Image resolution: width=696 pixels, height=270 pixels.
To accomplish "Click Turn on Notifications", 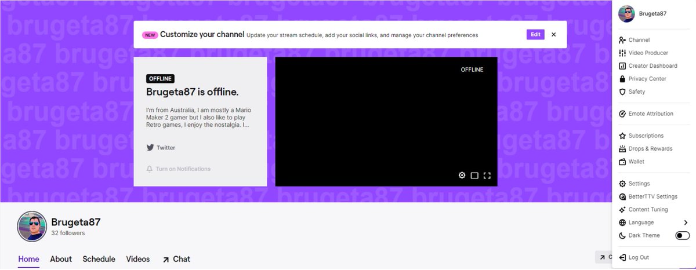I will pyautogui.click(x=178, y=169).
